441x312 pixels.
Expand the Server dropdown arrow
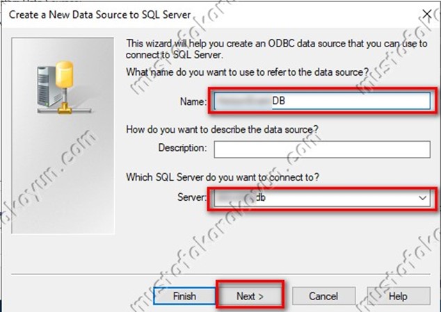(422, 198)
